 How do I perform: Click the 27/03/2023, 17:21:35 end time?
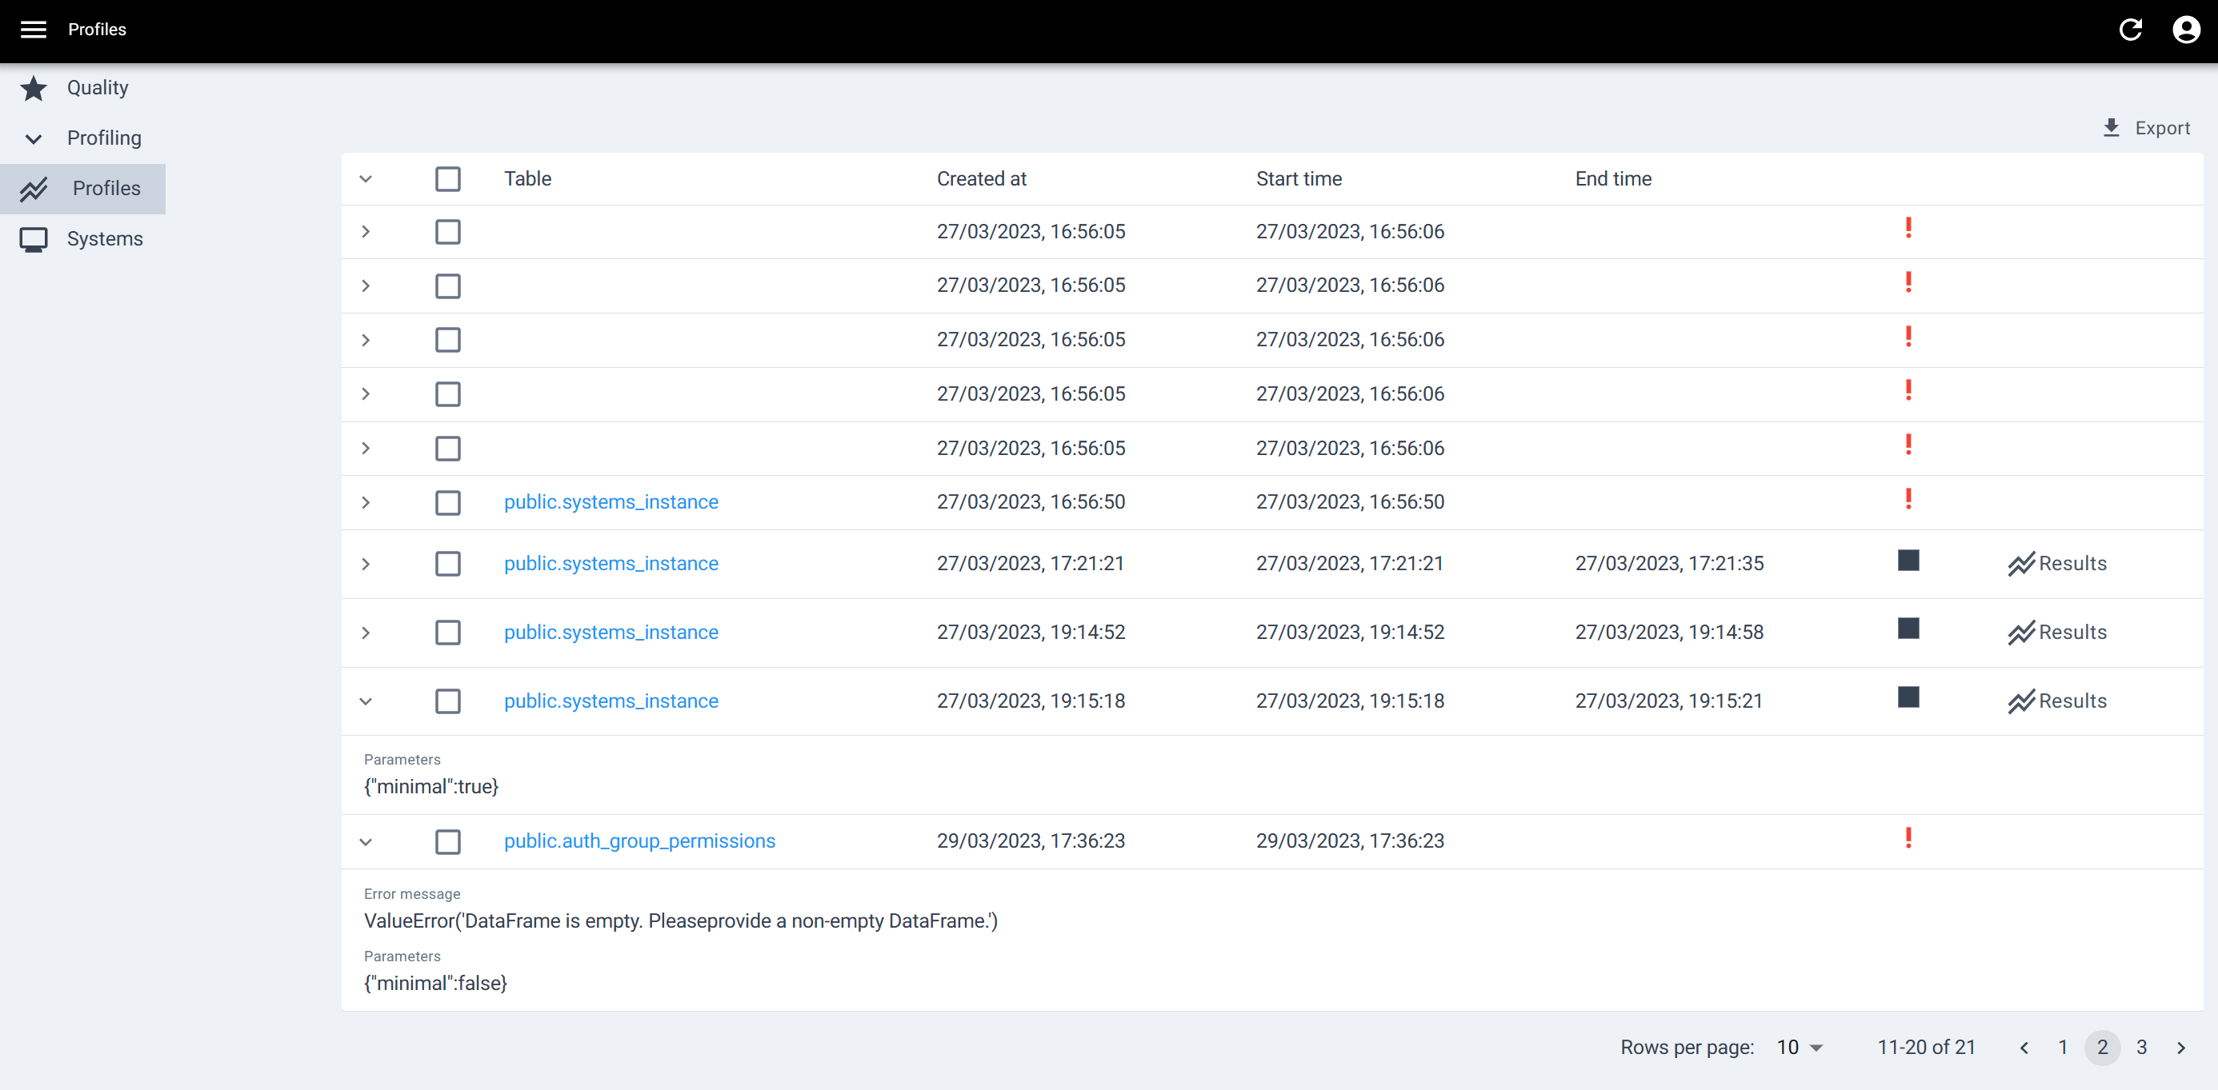click(x=1670, y=565)
